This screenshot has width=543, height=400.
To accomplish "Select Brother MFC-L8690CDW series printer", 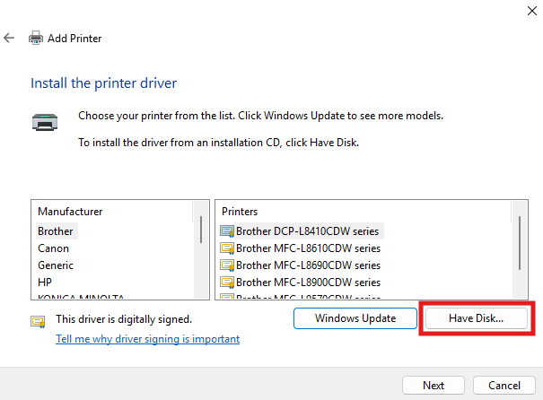I will 308,265.
